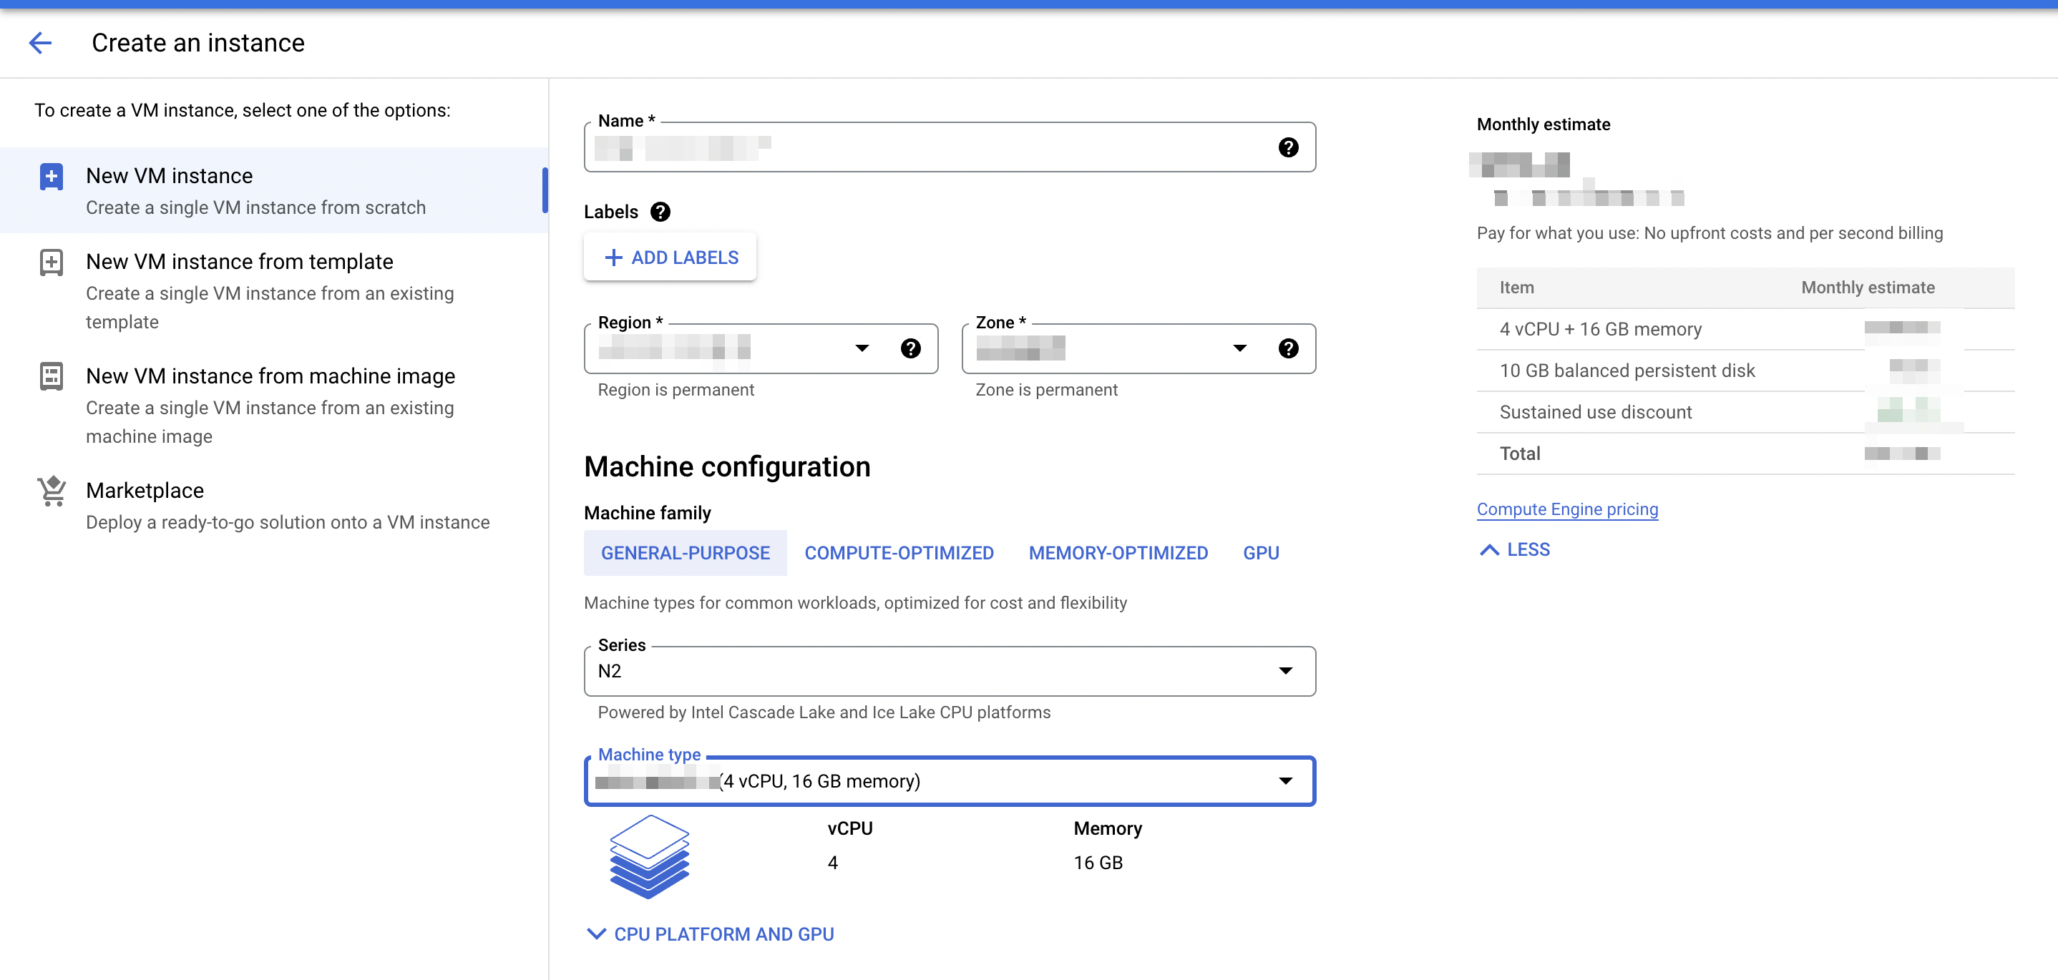Image resolution: width=2058 pixels, height=980 pixels.
Task: Select New VM instance option
Action: point(273,190)
